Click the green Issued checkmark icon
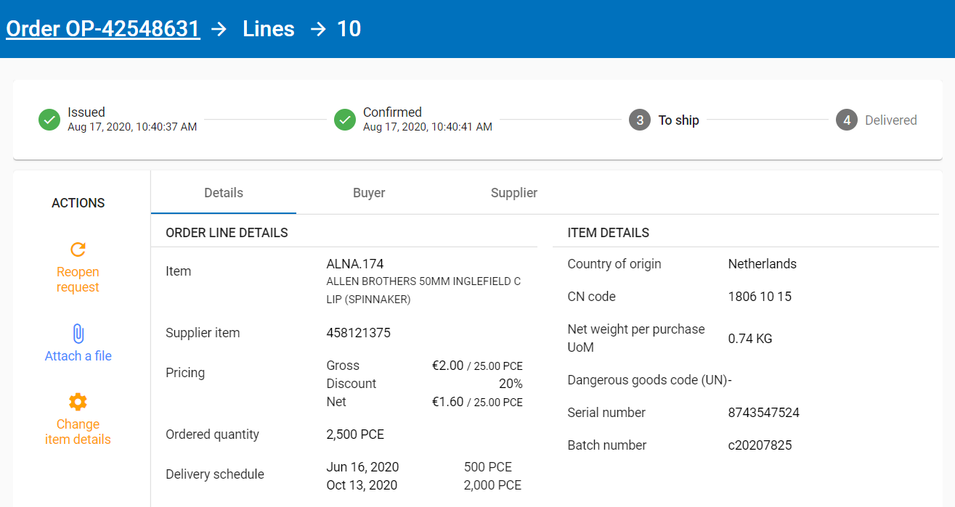The height and width of the screenshot is (507, 955). 49,120
